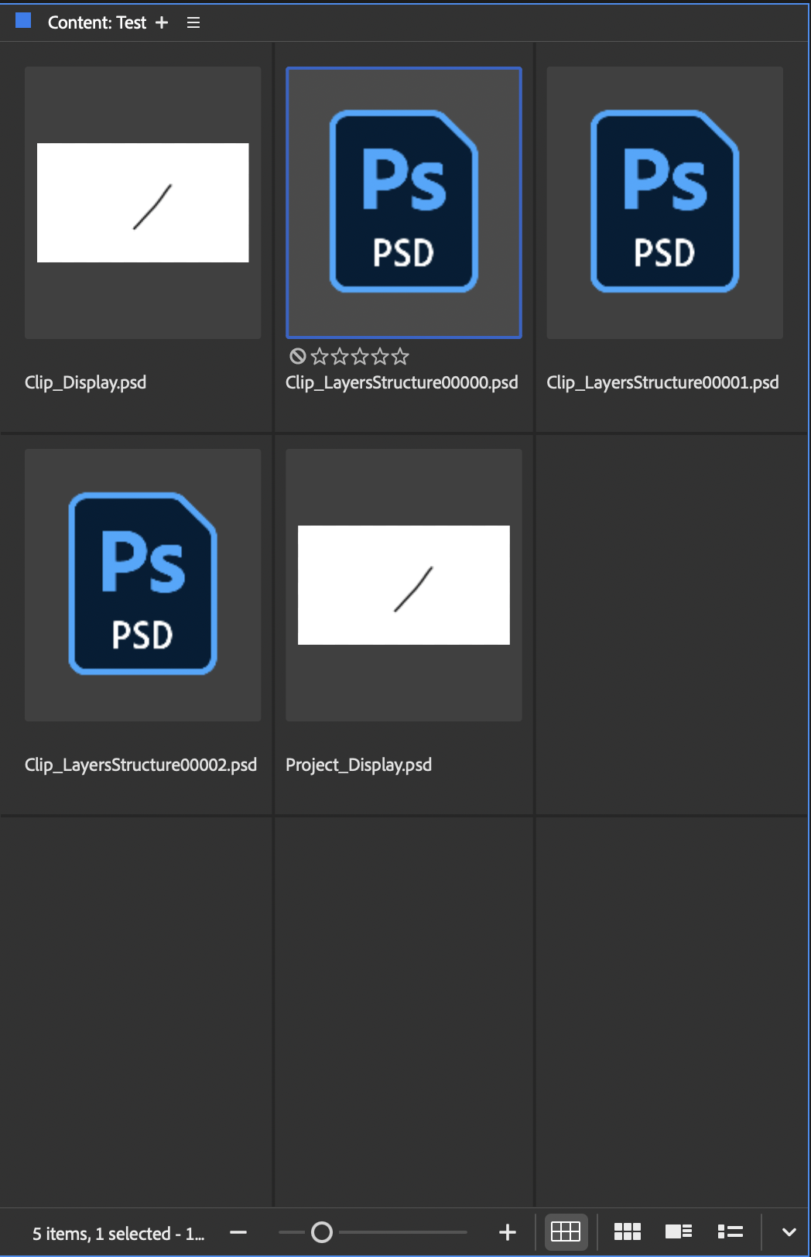Expand the view options chevron dropdown
The height and width of the screenshot is (1257, 811).
(789, 1232)
